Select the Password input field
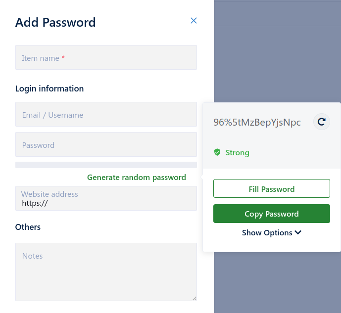This screenshot has height=313, width=341. [x=106, y=145]
